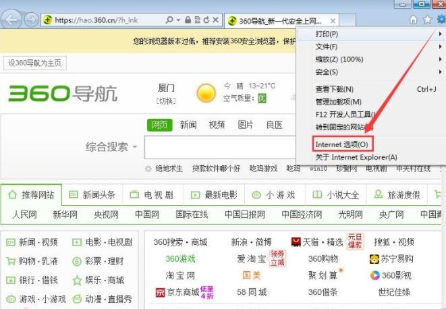
Task: Click the 绝地求生 hot search link
Action: click(169, 169)
